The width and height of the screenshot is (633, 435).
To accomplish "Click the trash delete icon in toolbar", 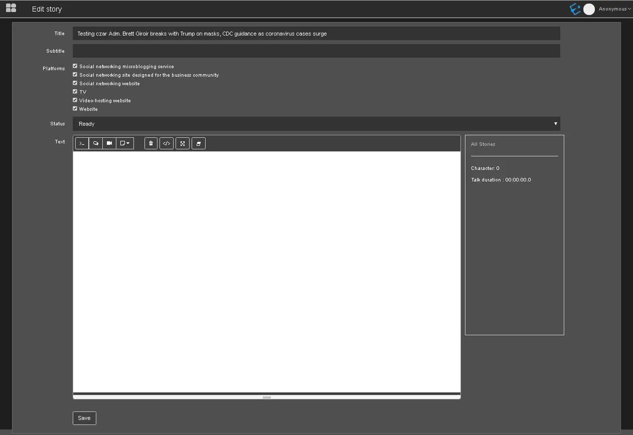I will click(151, 143).
